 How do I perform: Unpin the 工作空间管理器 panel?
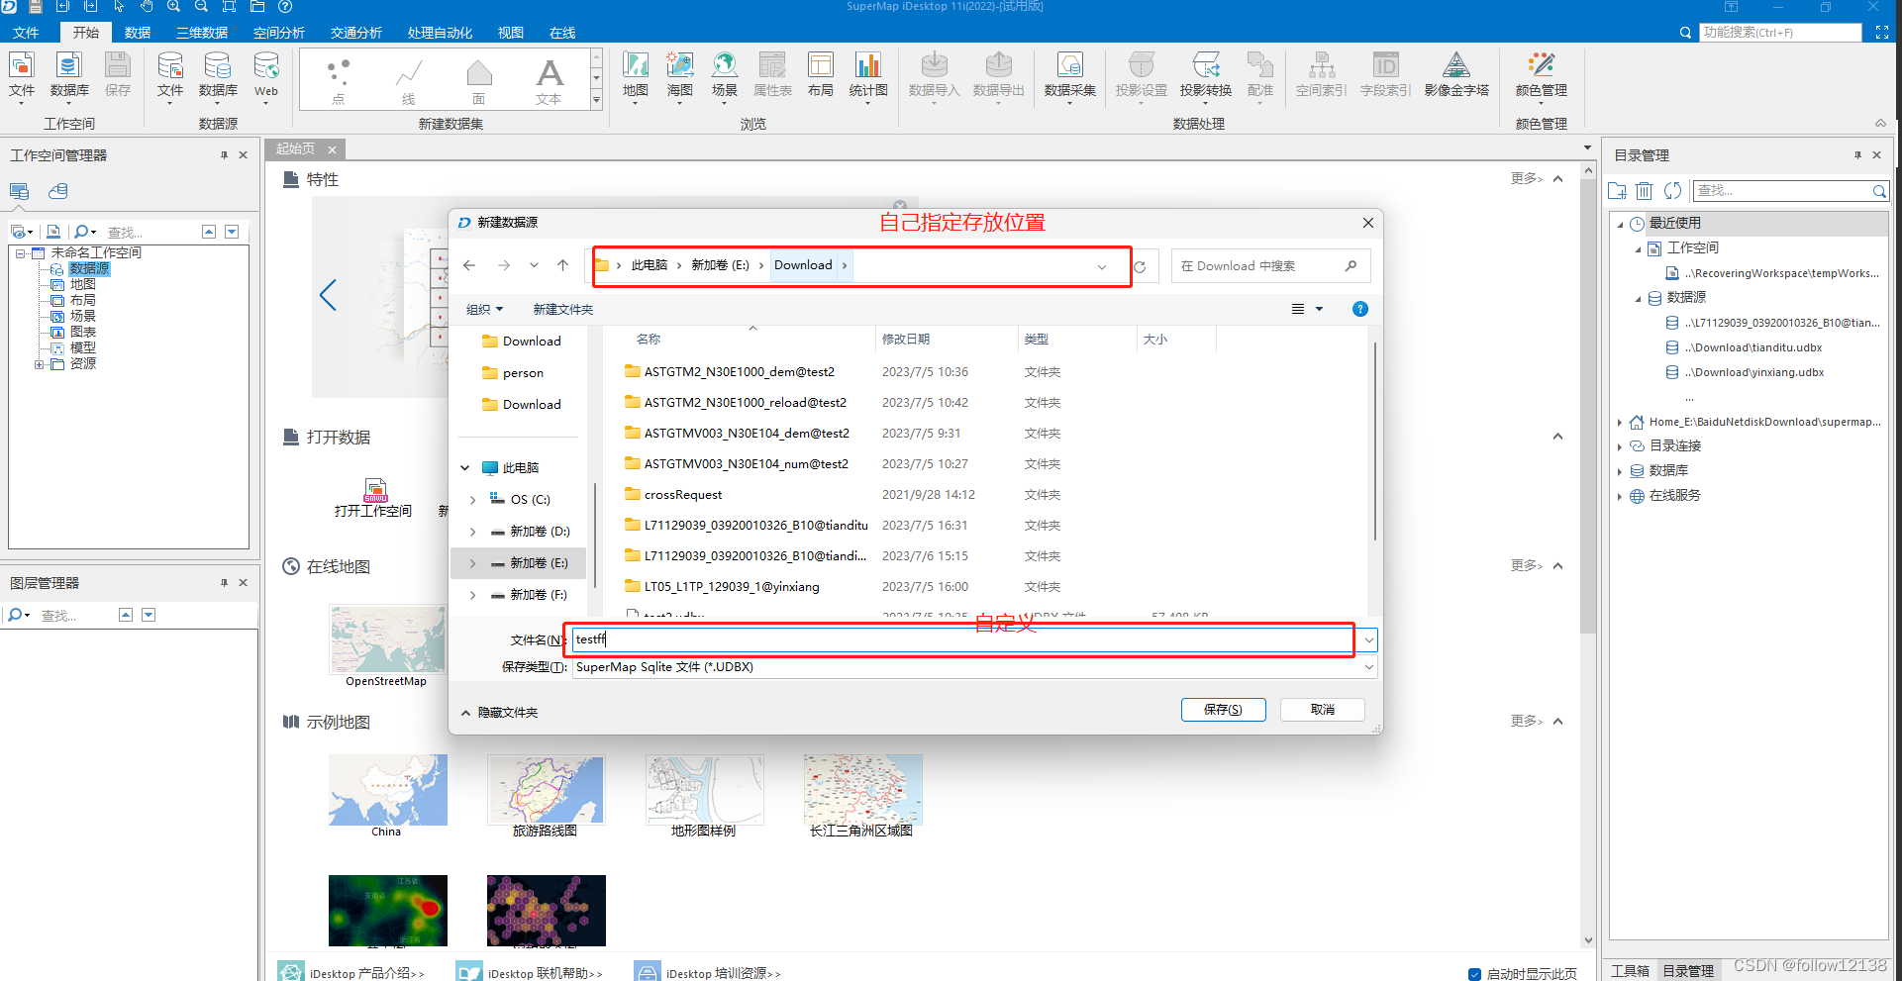point(224,154)
